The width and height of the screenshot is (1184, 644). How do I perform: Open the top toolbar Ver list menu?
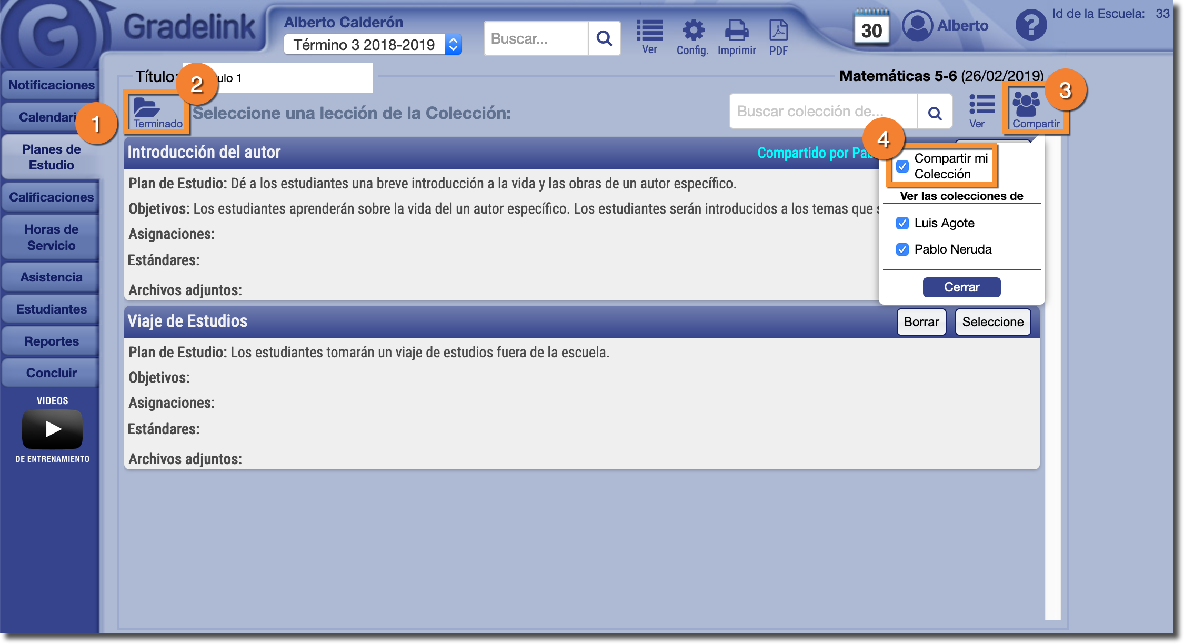coord(649,31)
